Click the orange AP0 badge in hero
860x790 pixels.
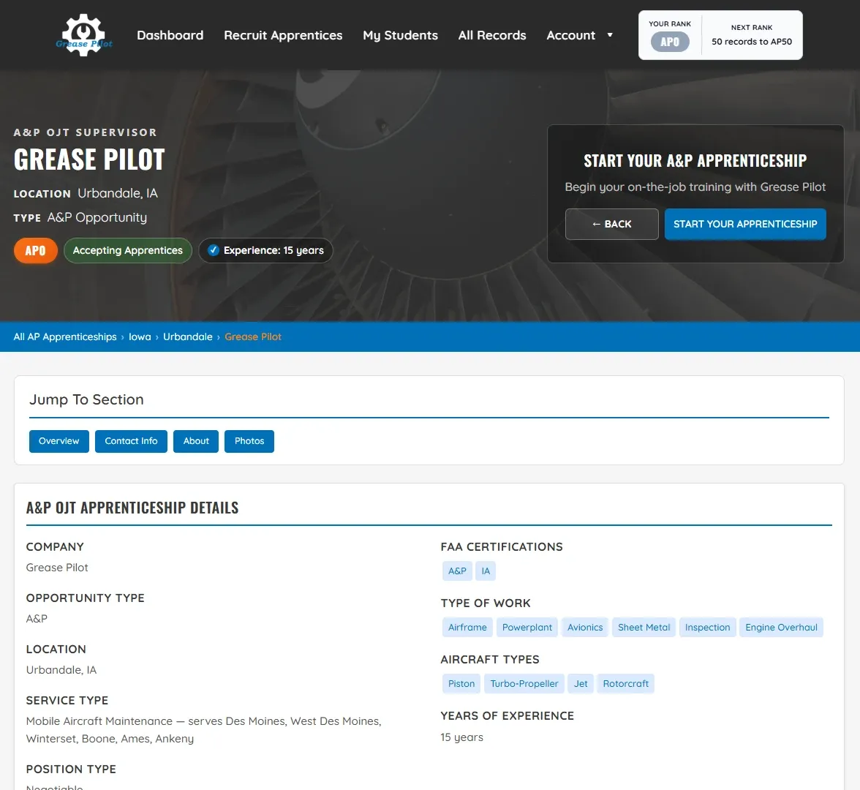click(36, 251)
